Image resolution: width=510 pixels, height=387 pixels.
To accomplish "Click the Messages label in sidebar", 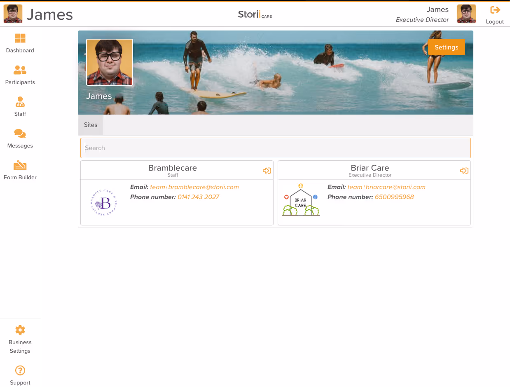I will 20,146.
